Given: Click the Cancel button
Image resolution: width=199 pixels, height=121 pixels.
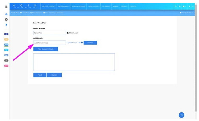Looking at the screenshot, I should pyautogui.click(x=54, y=75).
